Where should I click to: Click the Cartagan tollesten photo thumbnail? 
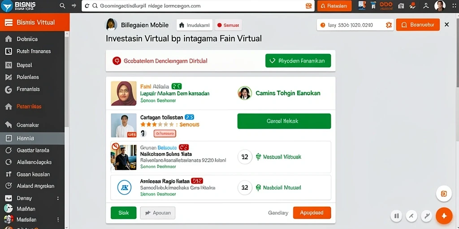click(x=124, y=125)
